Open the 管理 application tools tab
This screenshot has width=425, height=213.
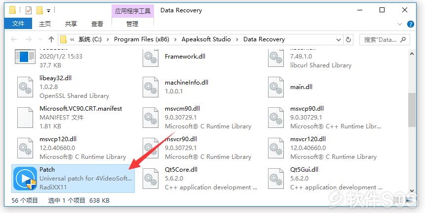click(132, 24)
